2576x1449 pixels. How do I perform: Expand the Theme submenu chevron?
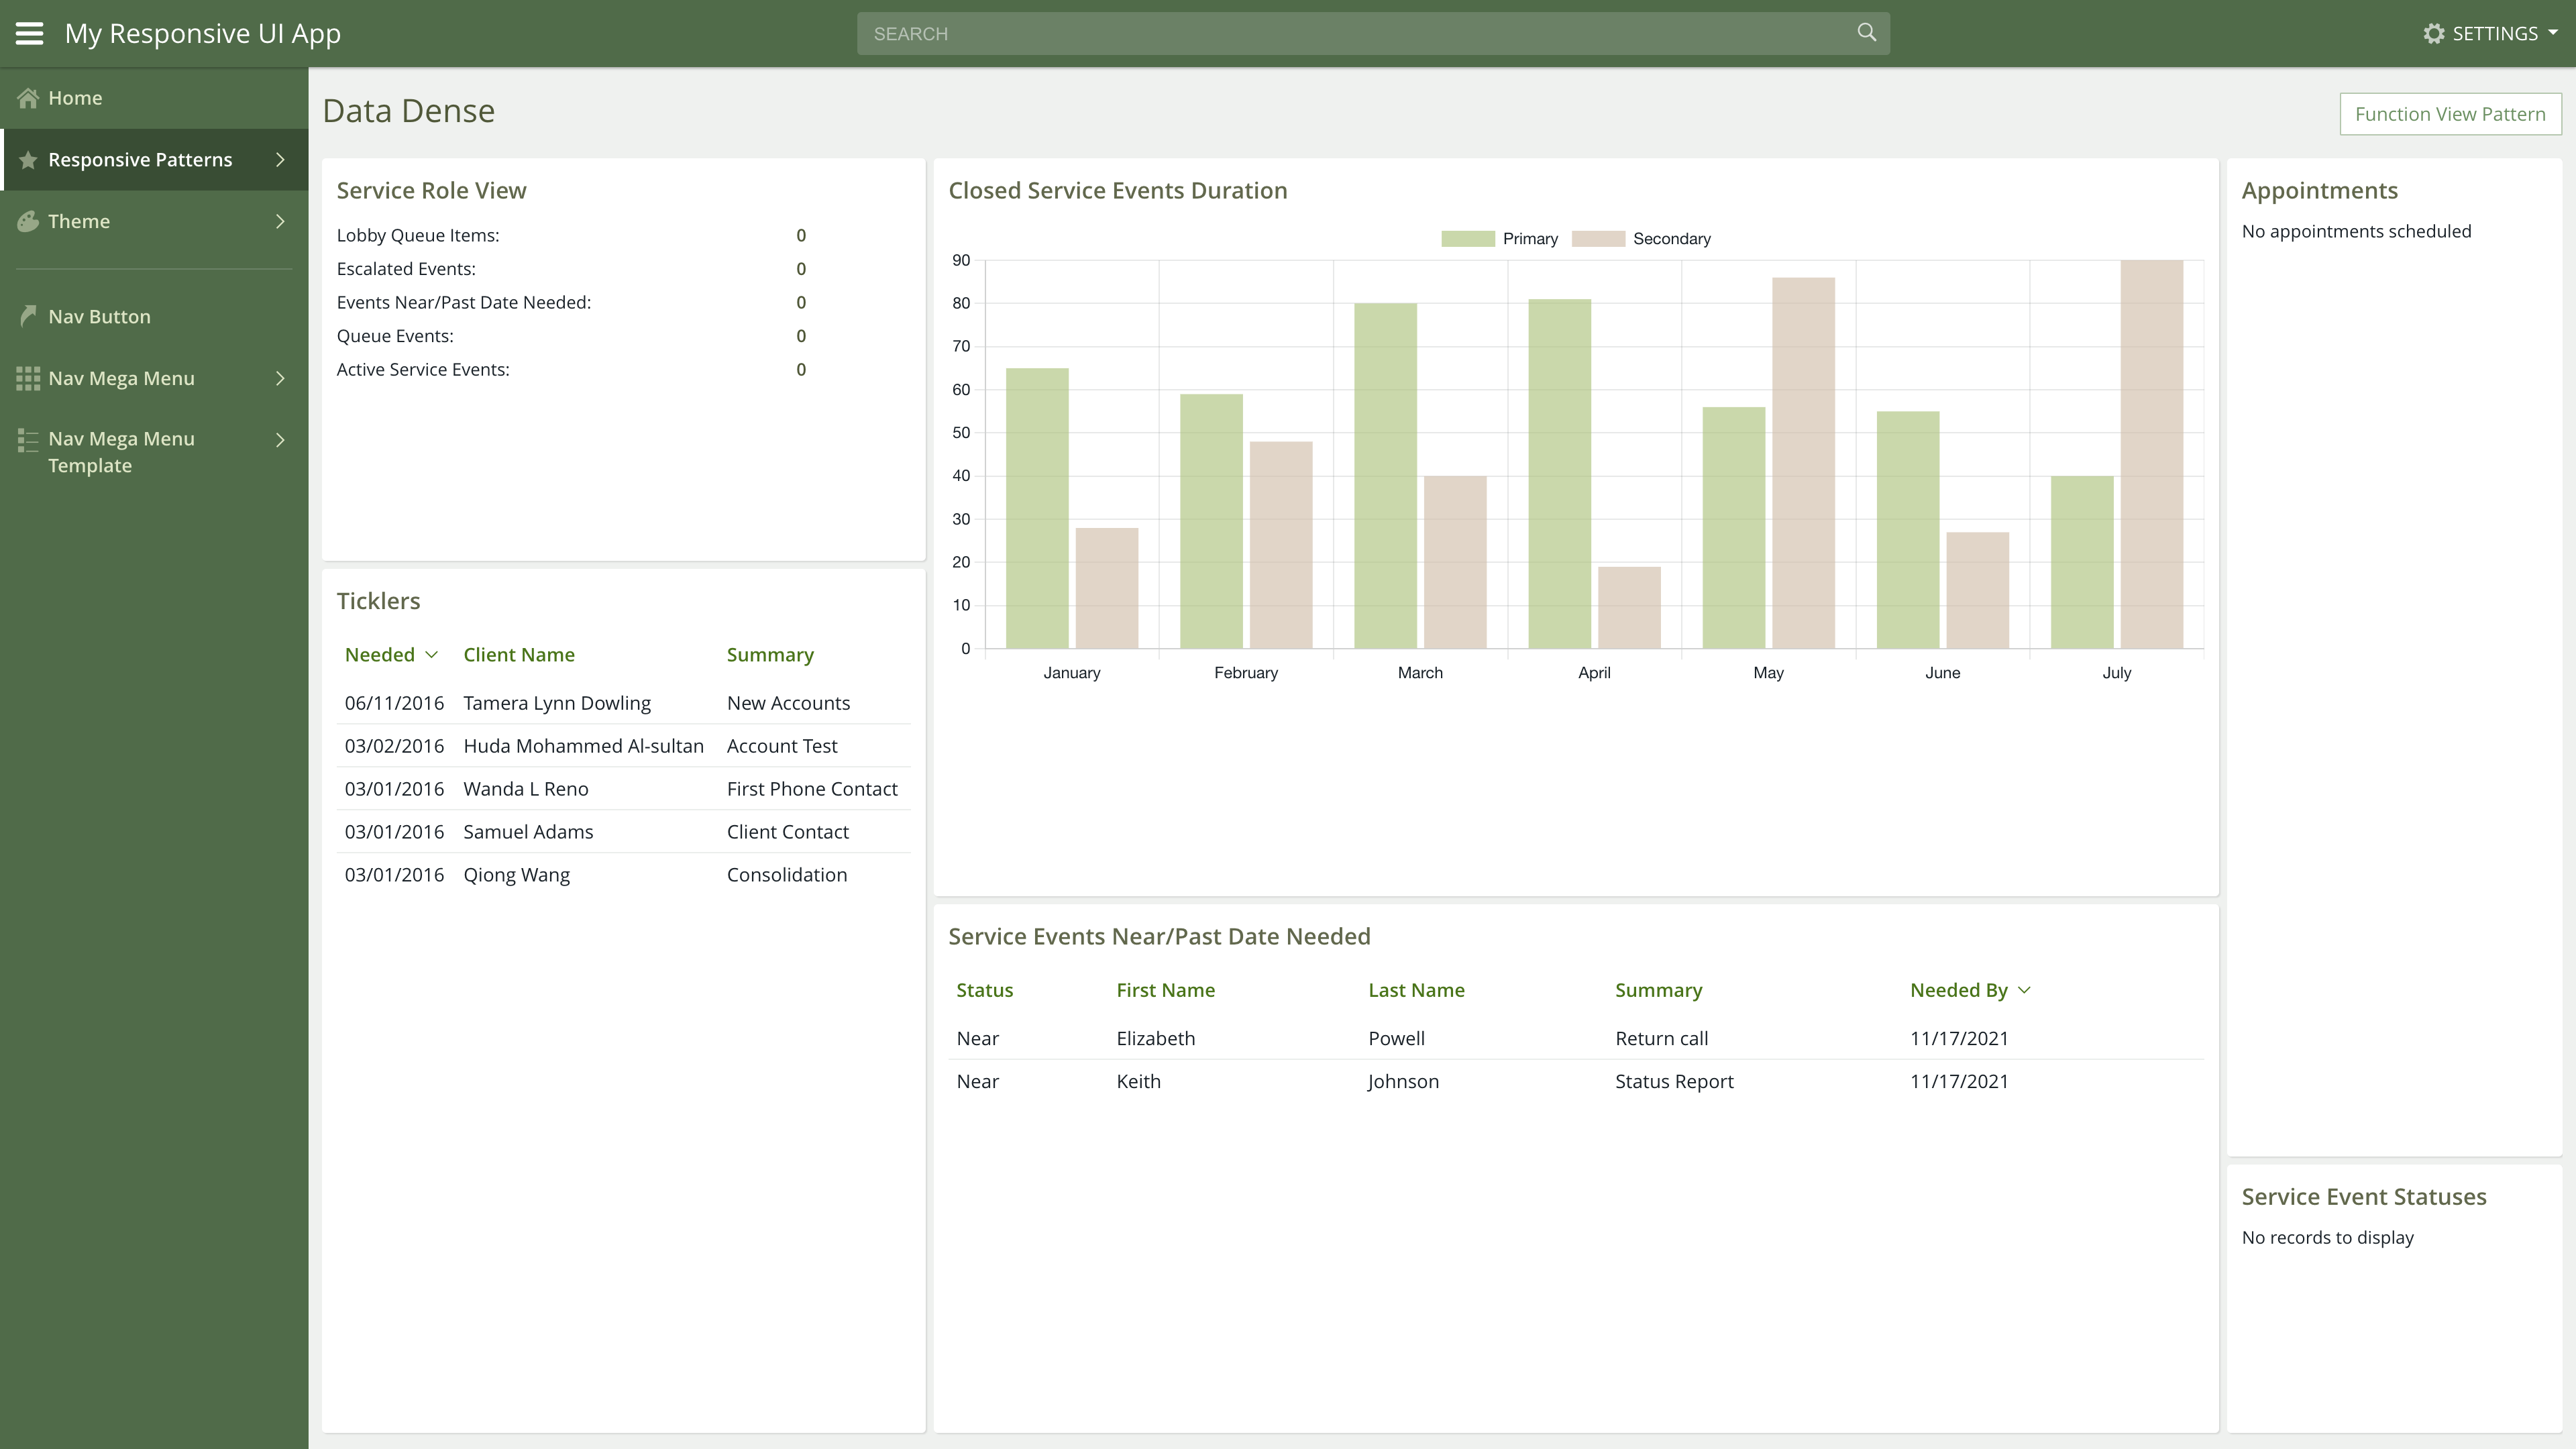[x=280, y=221]
